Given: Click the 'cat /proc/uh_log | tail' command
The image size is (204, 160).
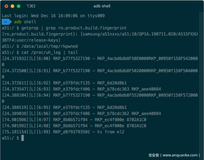Looking at the screenshot, I should click(50, 52).
